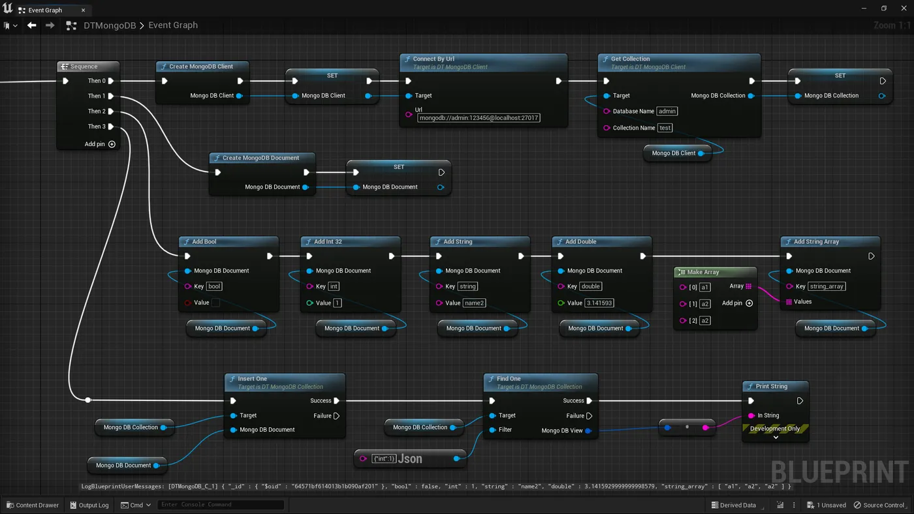Viewport: 914px width, 514px height.
Task: Click the Add Bool execution output pin
Action: point(270,256)
